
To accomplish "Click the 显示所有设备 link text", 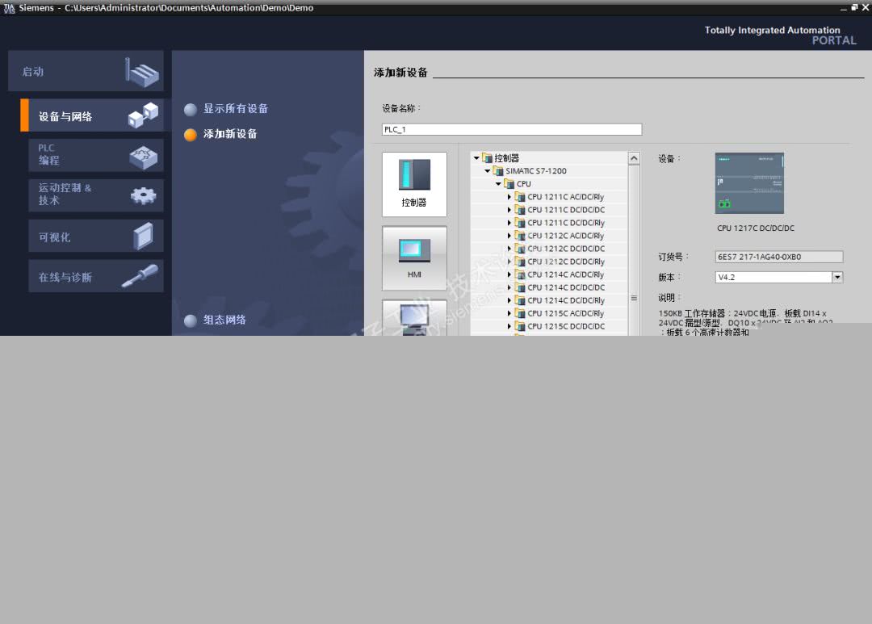I will coord(235,108).
